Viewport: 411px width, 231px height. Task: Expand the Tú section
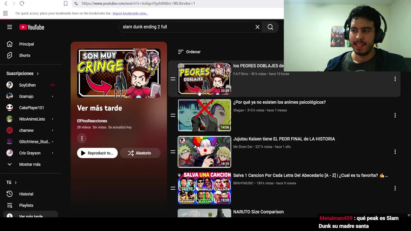tap(12, 182)
